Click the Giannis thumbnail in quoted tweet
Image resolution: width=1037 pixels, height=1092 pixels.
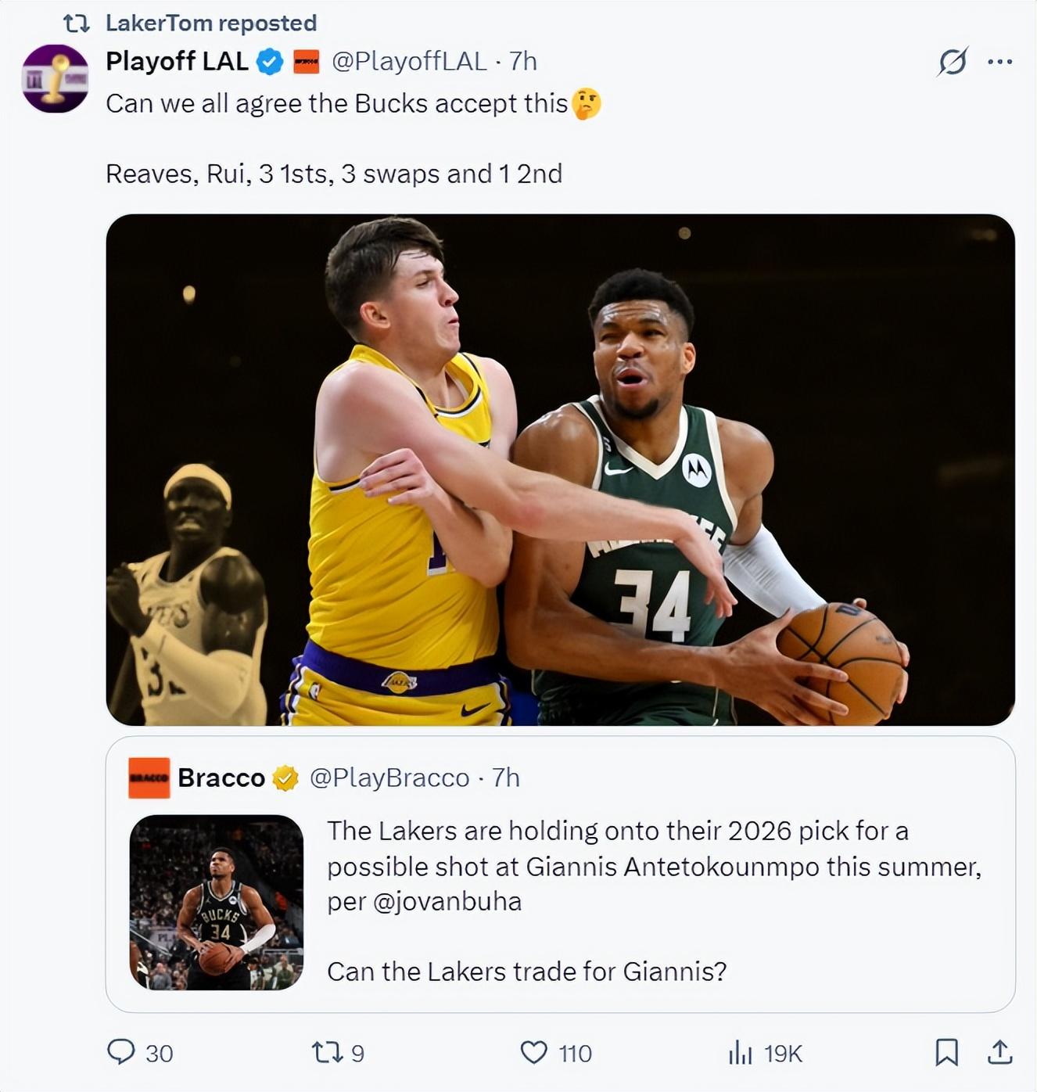click(216, 902)
